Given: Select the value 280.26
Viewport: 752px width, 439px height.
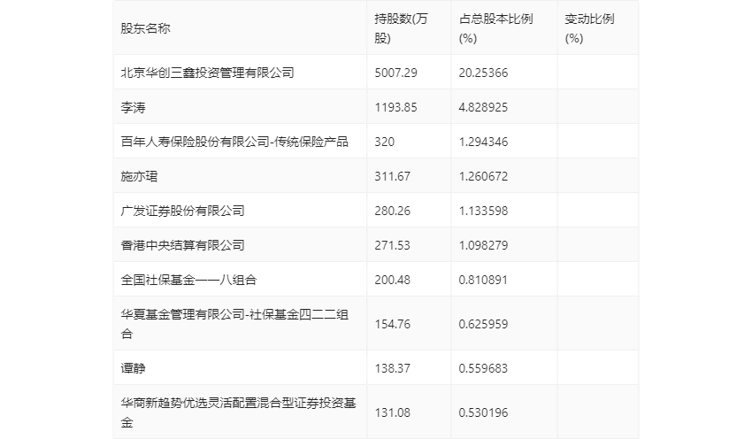Looking at the screenshot, I should pyautogui.click(x=392, y=212).
